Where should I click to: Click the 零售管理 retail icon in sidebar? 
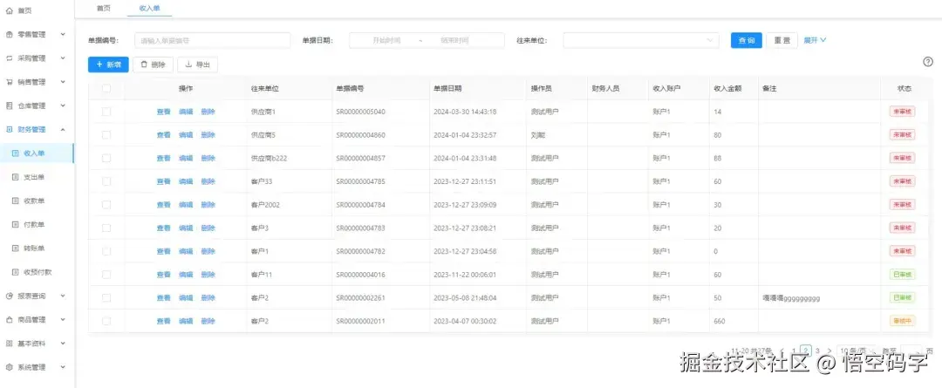pos(9,35)
